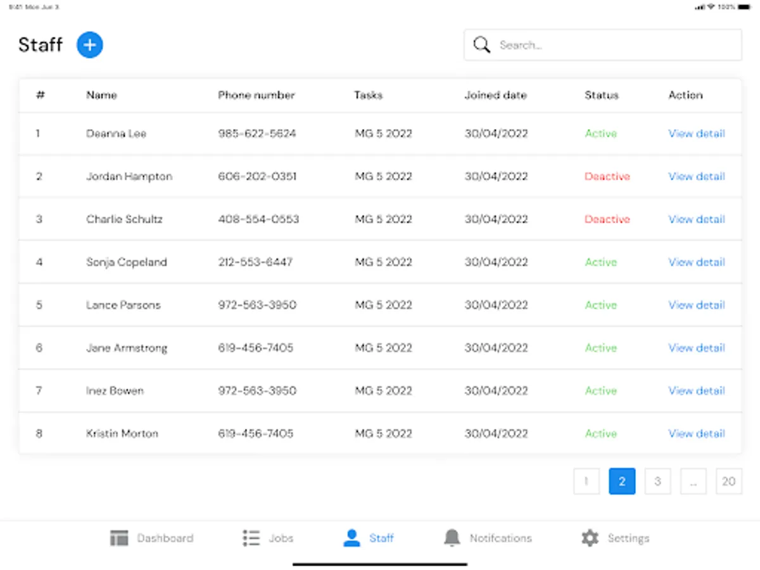
Task: Click Charlie Schultz's Deactive status
Action: tap(607, 219)
